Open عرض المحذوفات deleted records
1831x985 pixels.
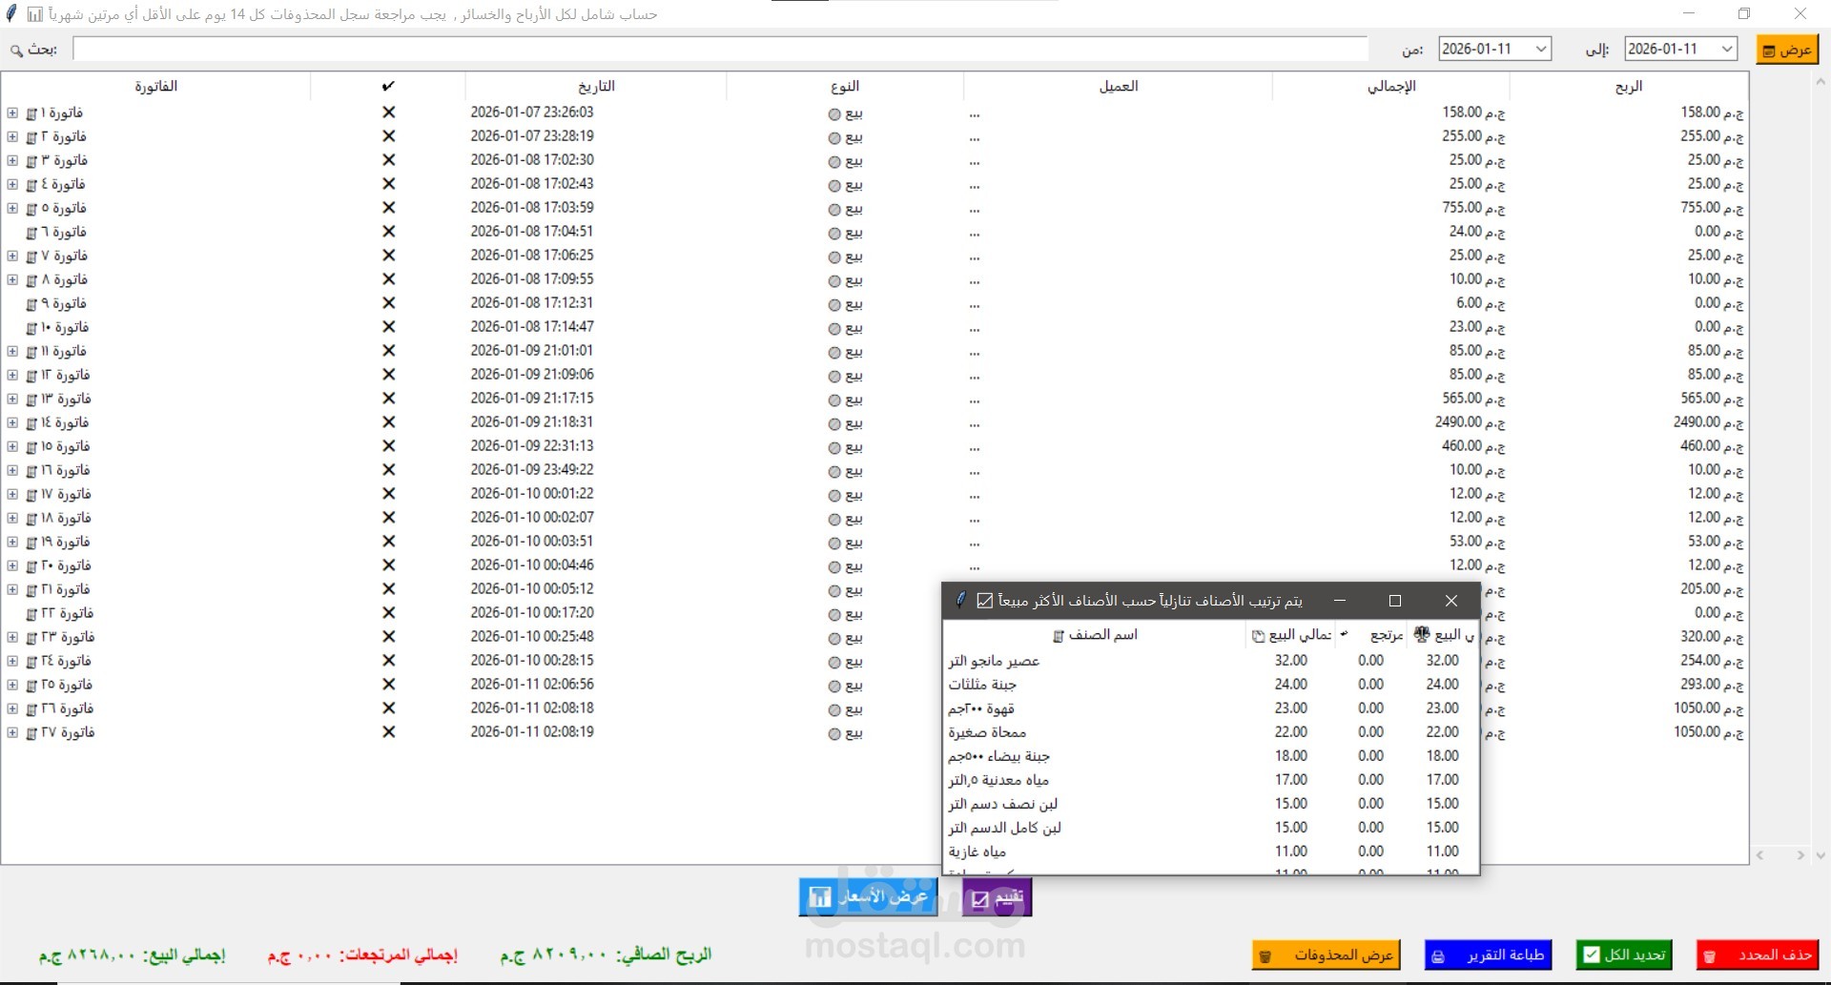[x=1326, y=954]
